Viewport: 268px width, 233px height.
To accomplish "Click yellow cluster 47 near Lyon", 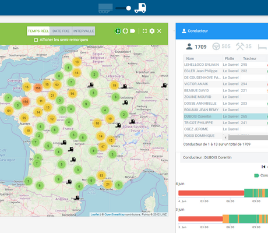I will (103, 147).
